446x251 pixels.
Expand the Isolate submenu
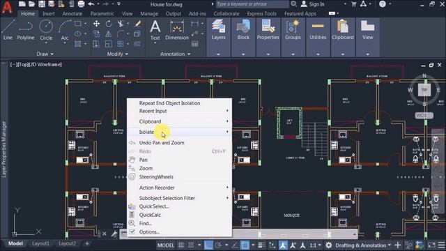pyautogui.click(x=180, y=132)
